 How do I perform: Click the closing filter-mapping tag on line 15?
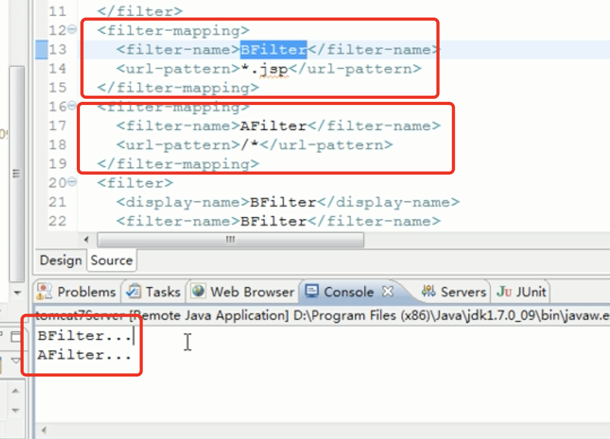tap(178, 88)
